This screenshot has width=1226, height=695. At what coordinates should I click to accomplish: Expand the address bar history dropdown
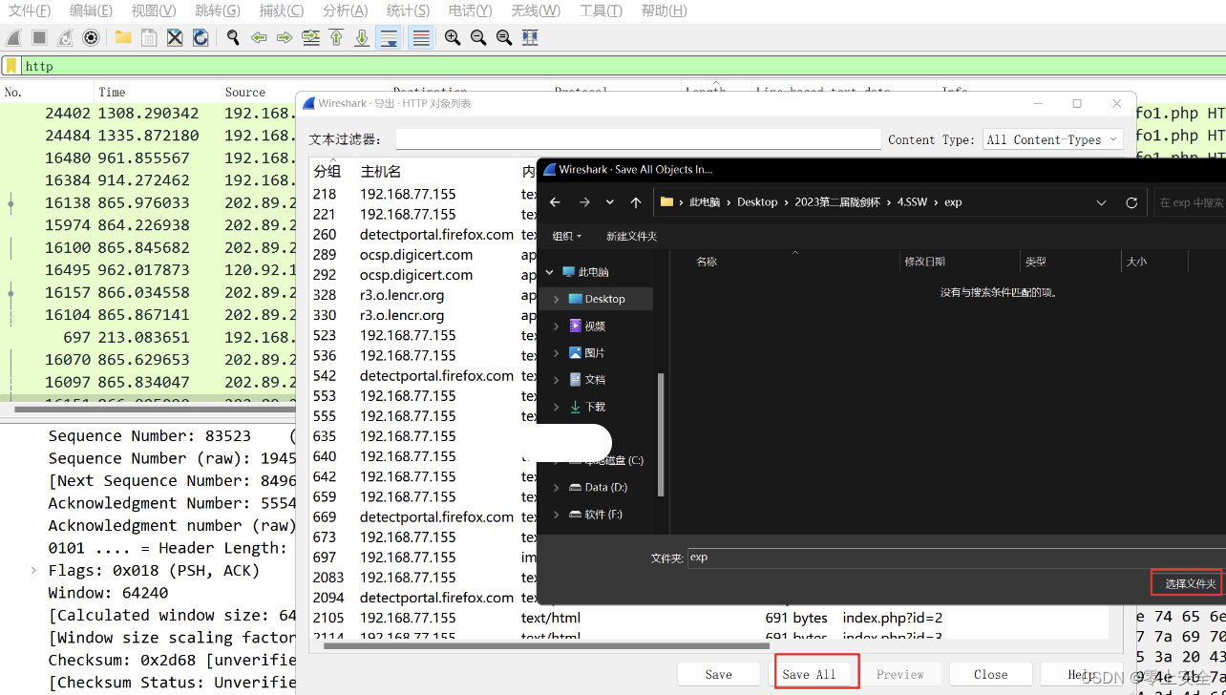(1101, 202)
